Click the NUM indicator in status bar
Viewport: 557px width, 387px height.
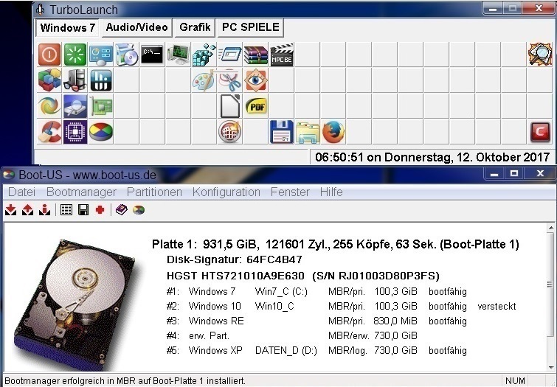(515, 381)
